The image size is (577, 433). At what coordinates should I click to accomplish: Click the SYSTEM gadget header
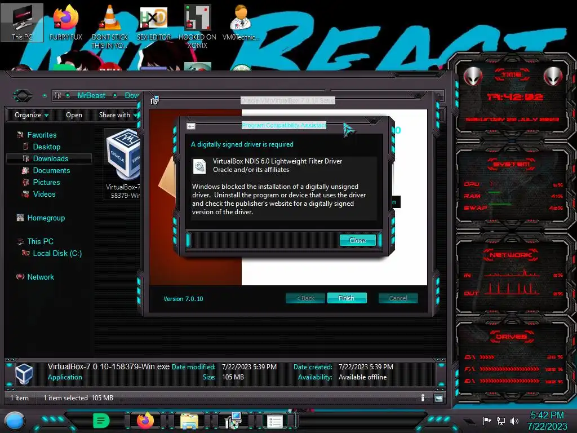(511, 164)
